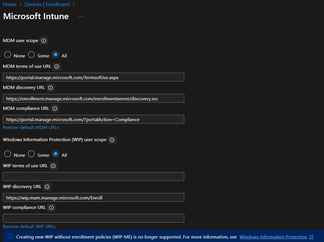Click info icon beside MDM user scope
Screen dimensions: 324x242
[43, 41]
